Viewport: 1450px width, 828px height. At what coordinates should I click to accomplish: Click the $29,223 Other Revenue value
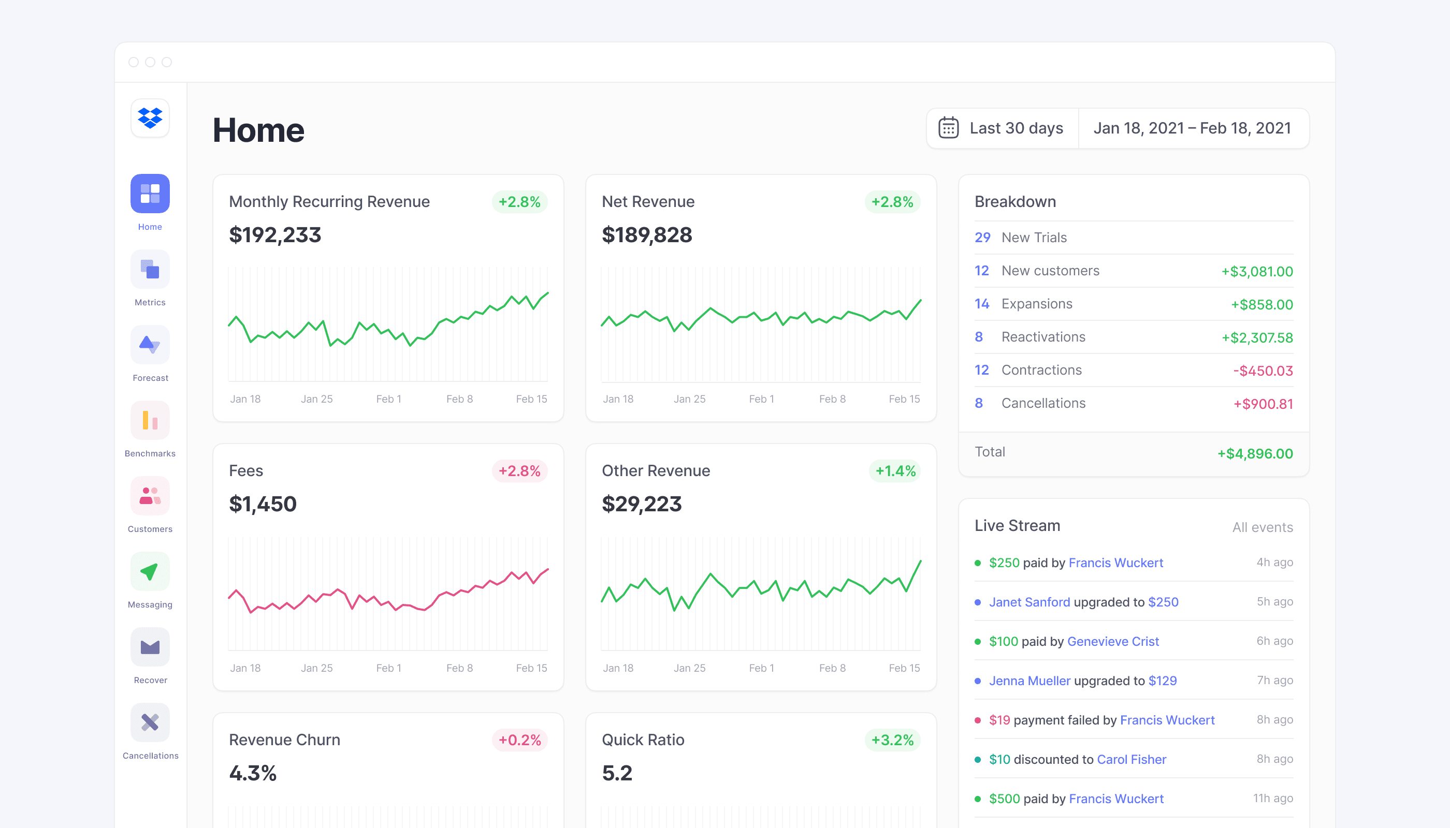click(x=641, y=504)
